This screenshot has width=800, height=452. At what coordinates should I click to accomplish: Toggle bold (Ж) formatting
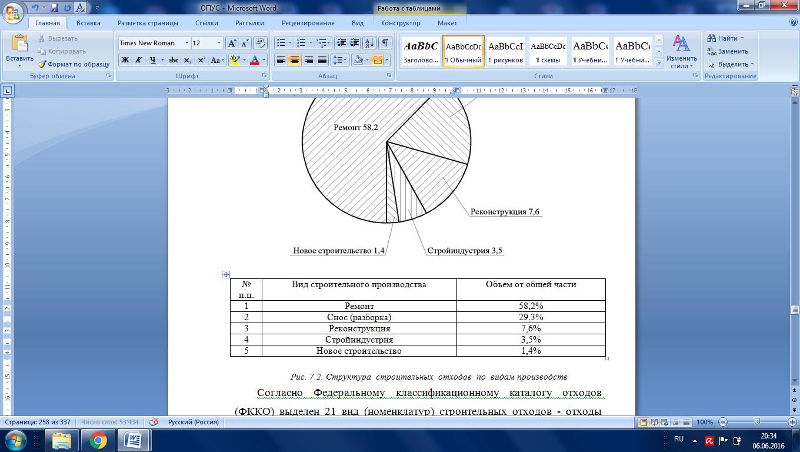pos(125,60)
